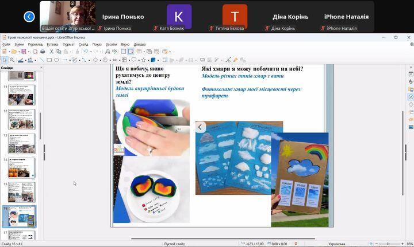
Task: Click the Open folder icon
Action: (14, 52)
